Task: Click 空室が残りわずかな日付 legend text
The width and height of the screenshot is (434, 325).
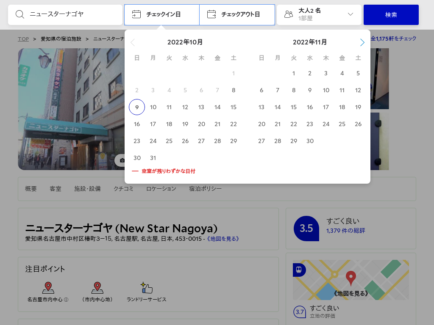Action: [168, 171]
